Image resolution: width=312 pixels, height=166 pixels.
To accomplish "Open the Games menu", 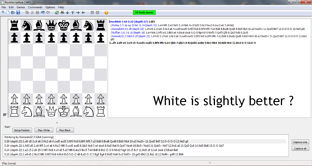I will pos(21,7).
